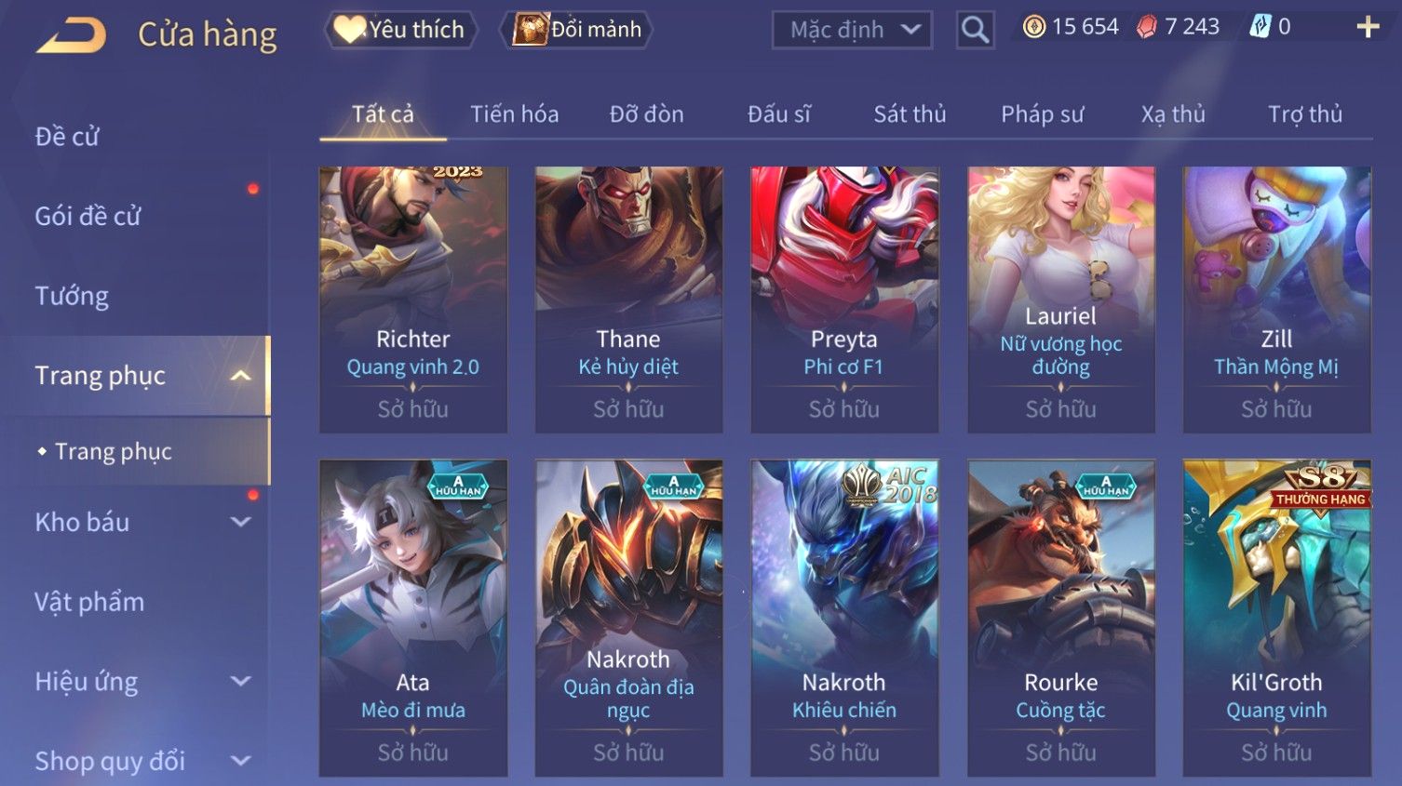This screenshot has height=786, width=1402.
Task: Open the Mặc định sort dropdown
Action: tap(852, 30)
